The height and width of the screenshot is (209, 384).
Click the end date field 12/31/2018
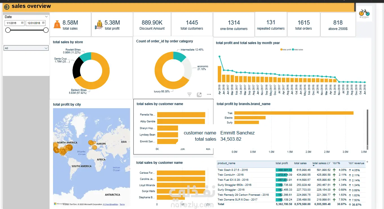[36, 23]
